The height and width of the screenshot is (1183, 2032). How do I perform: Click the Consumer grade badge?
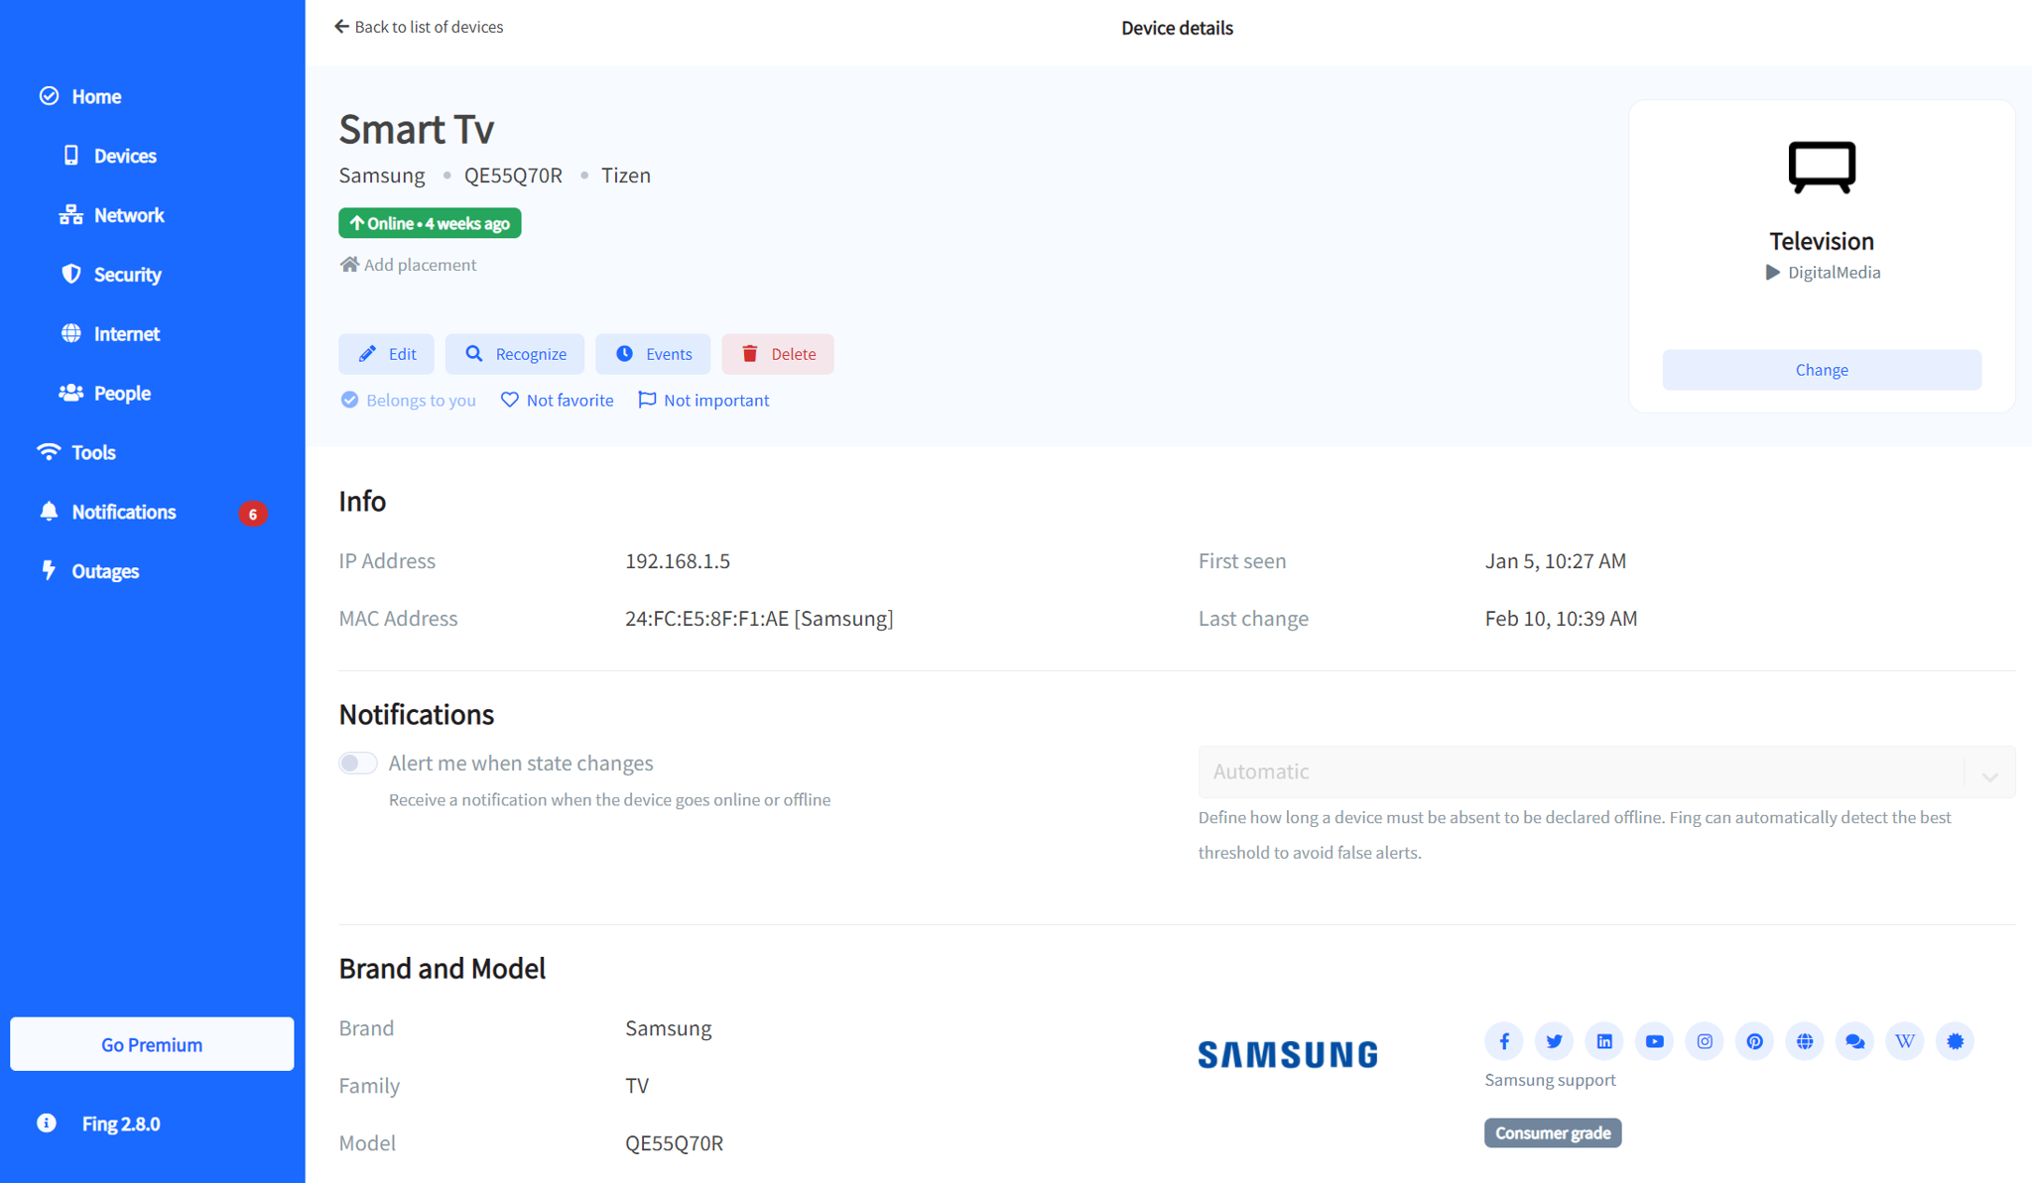1553,1132
